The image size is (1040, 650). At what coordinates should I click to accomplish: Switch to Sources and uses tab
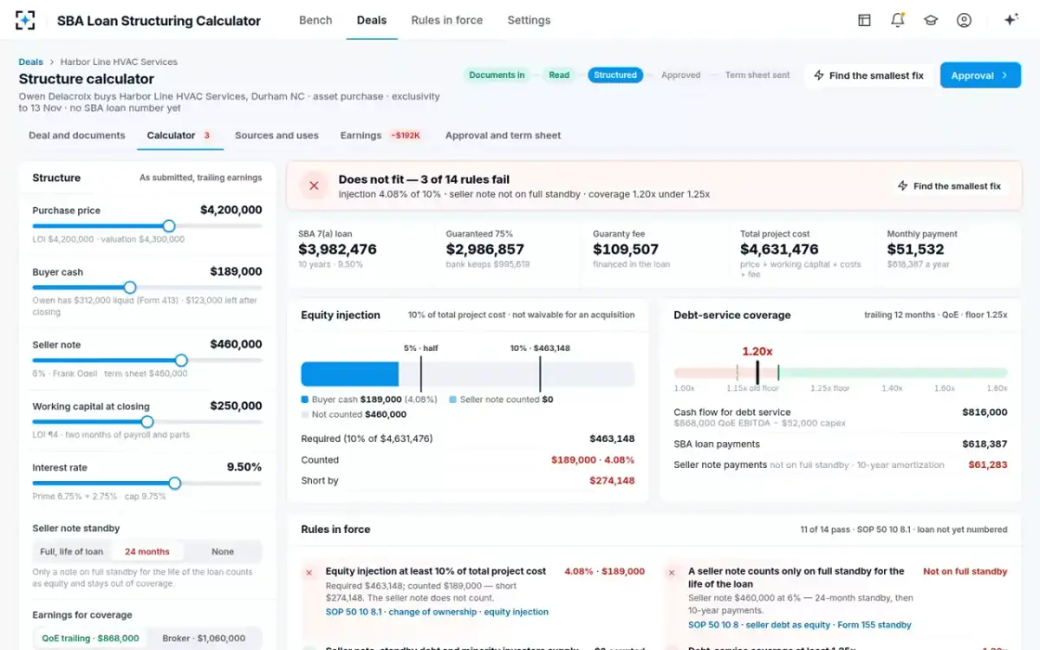pos(276,135)
